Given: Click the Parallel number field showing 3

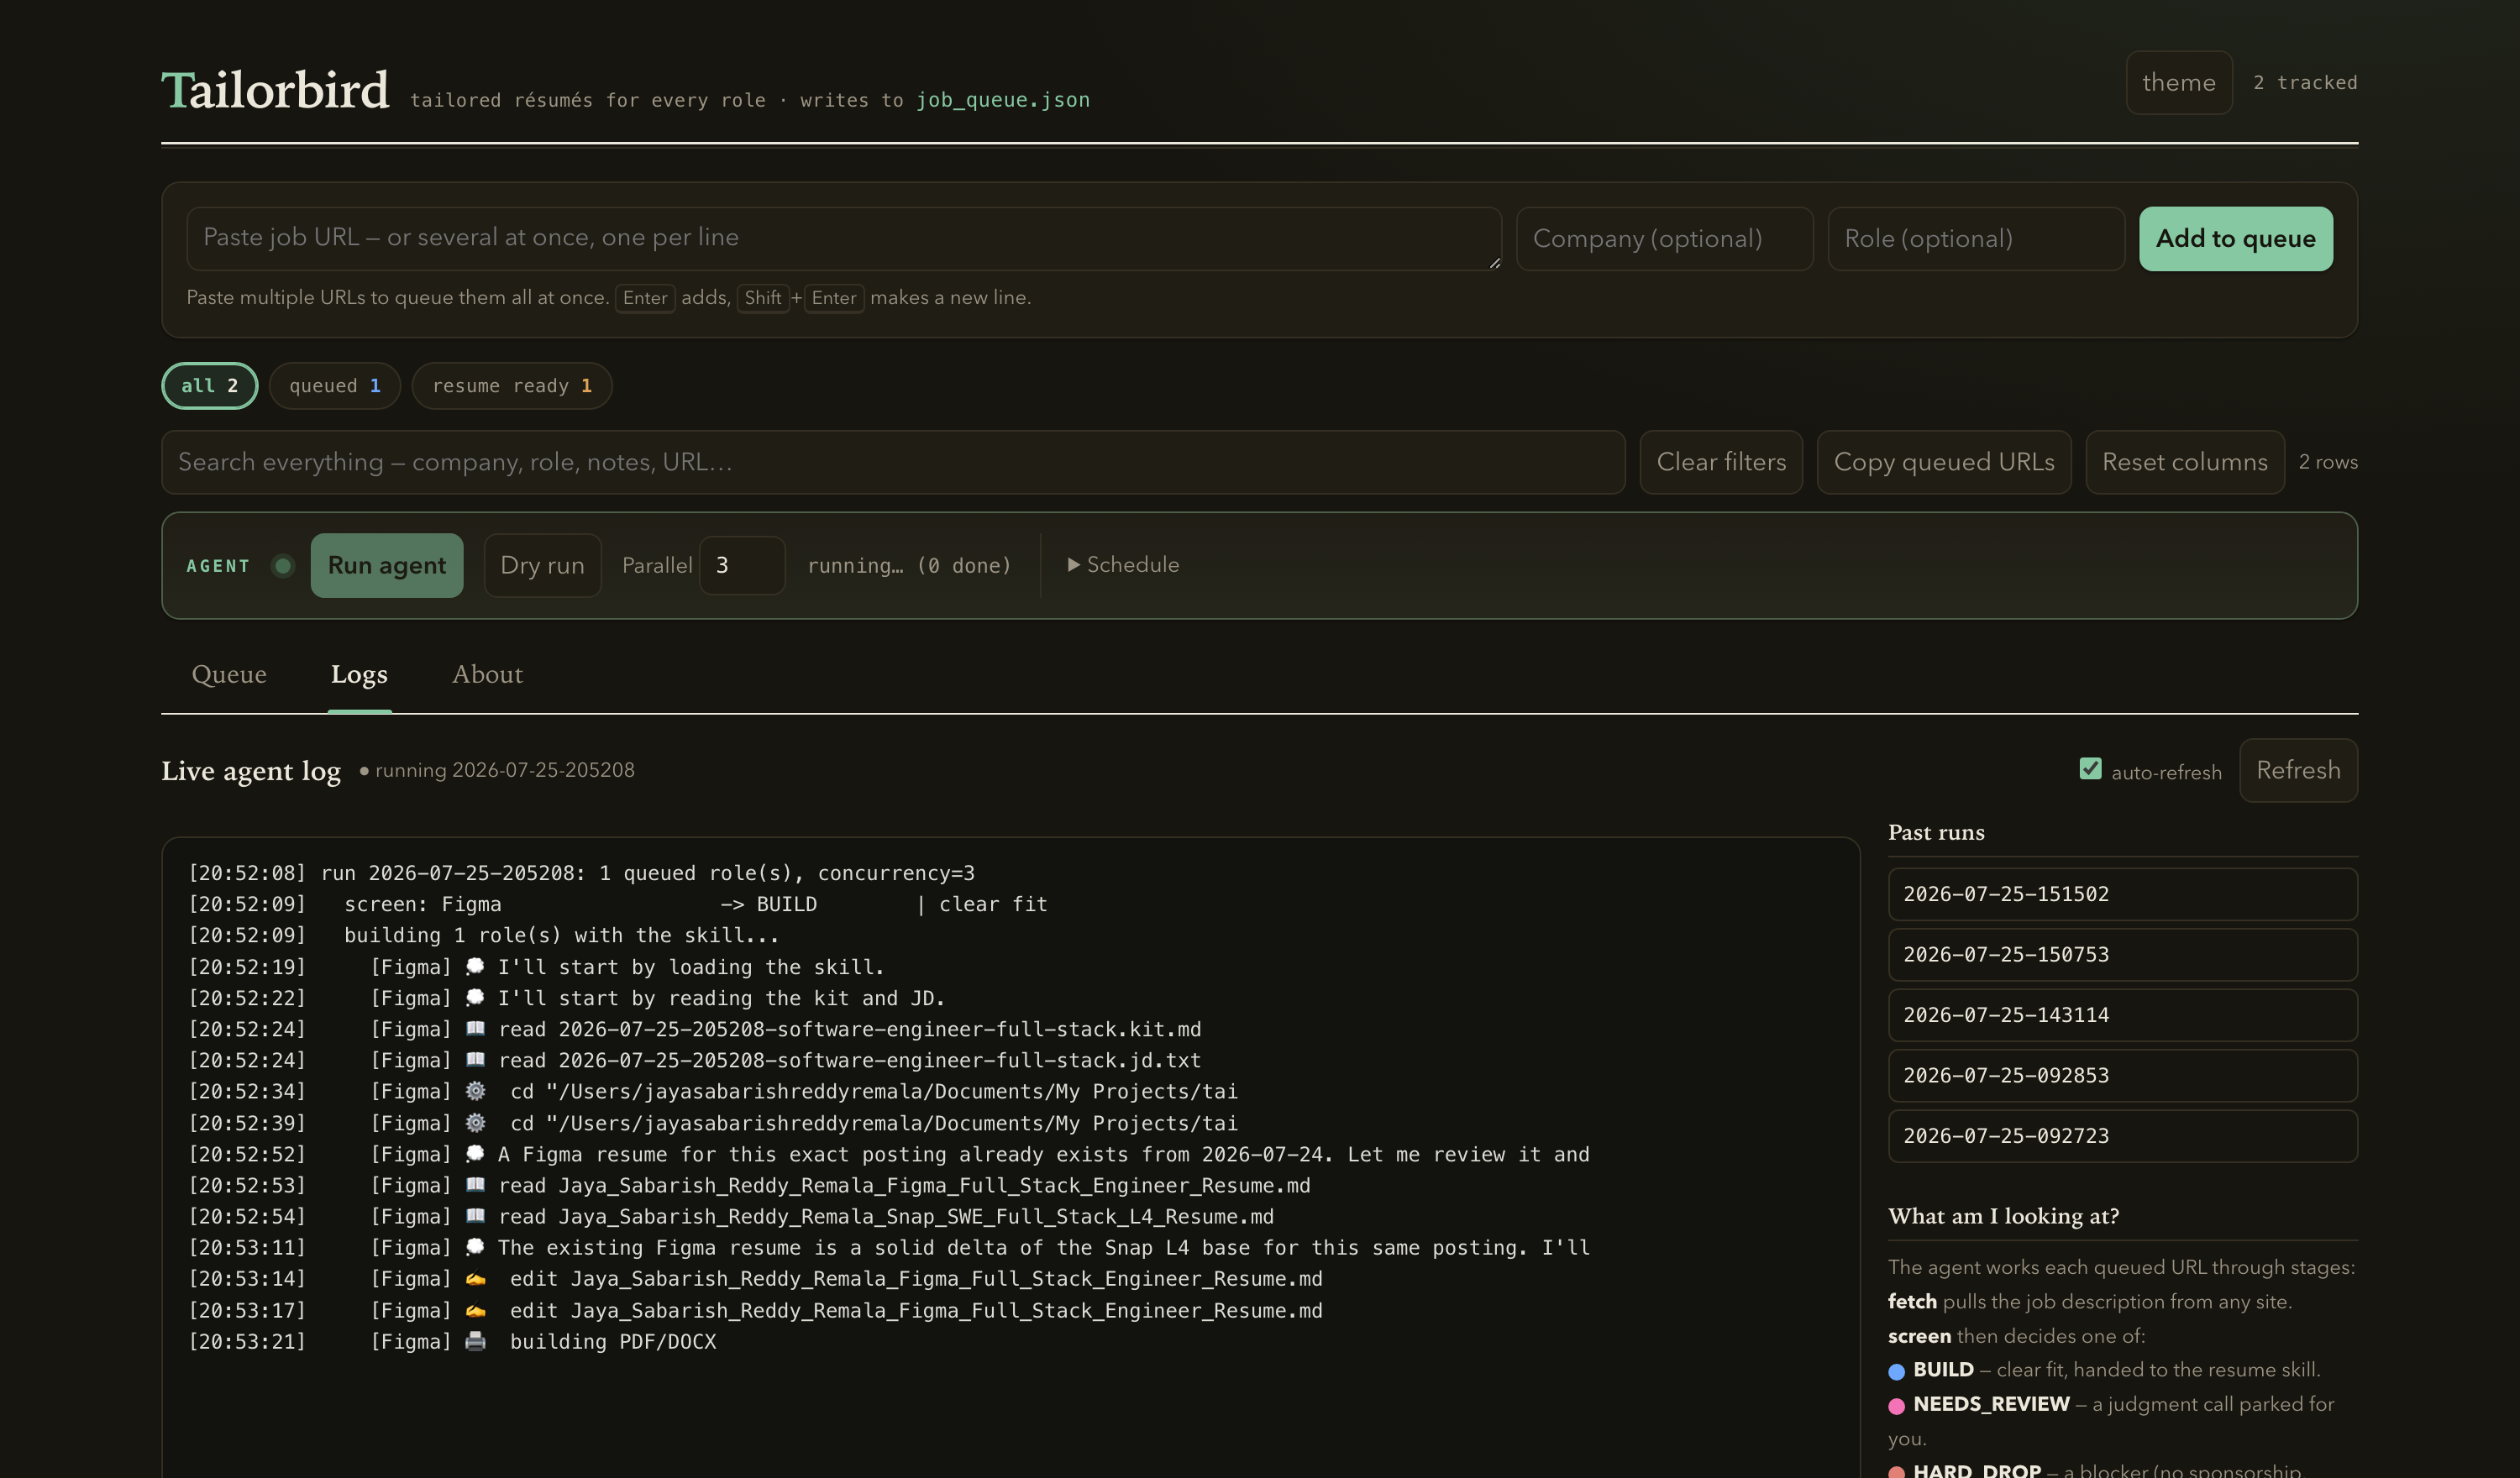Looking at the screenshot, I should pyautogui.click(x=742, y=566).
